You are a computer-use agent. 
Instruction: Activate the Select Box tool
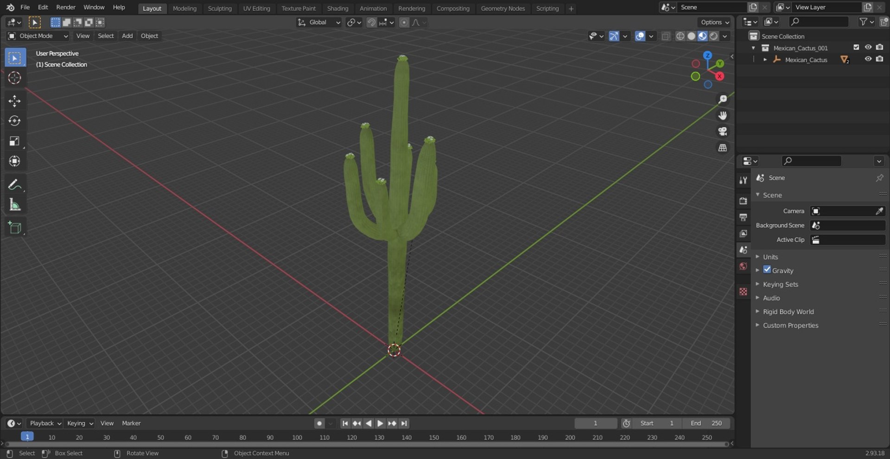coord(14,58)
